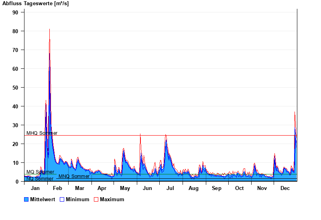This screenshot has width=321, height=220.
Task: Click the MNQ Sommer line label
Action: [x=74, y=176]
